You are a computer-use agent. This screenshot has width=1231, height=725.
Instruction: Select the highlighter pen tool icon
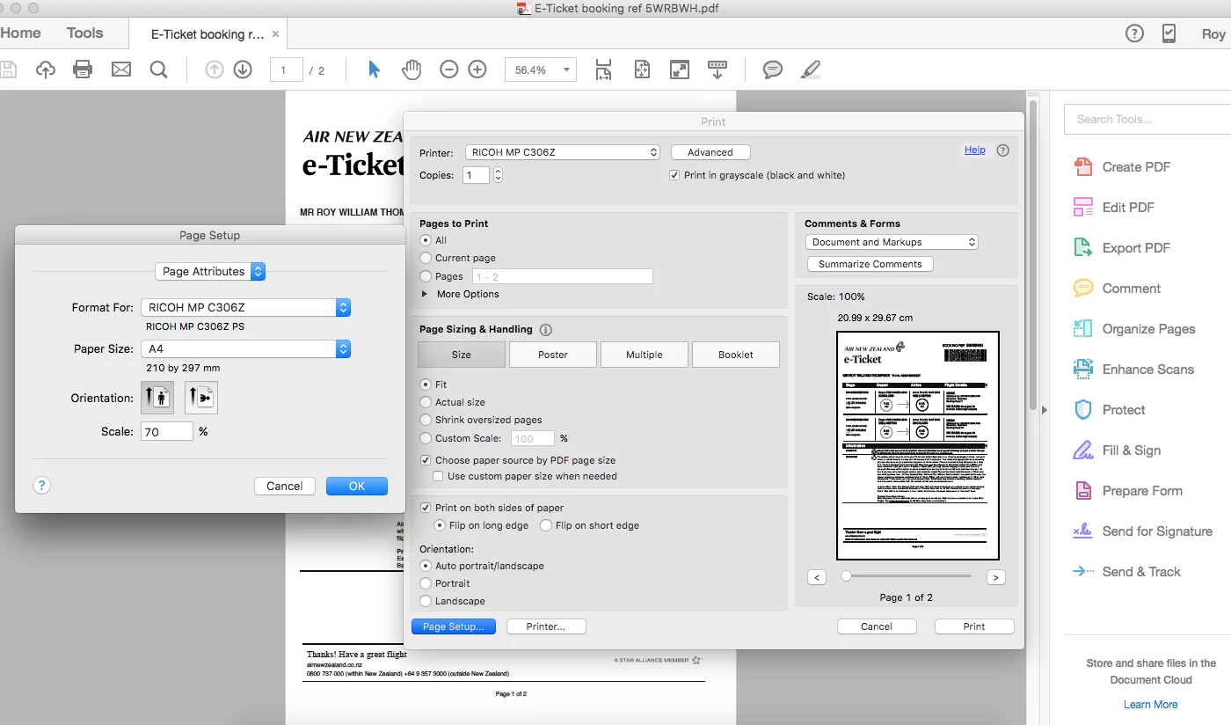pos(811,70)
